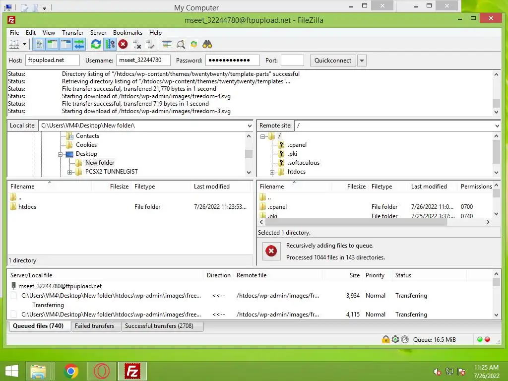
Task: Cancel recursive queue operation red X button
Action: point(271,251)
